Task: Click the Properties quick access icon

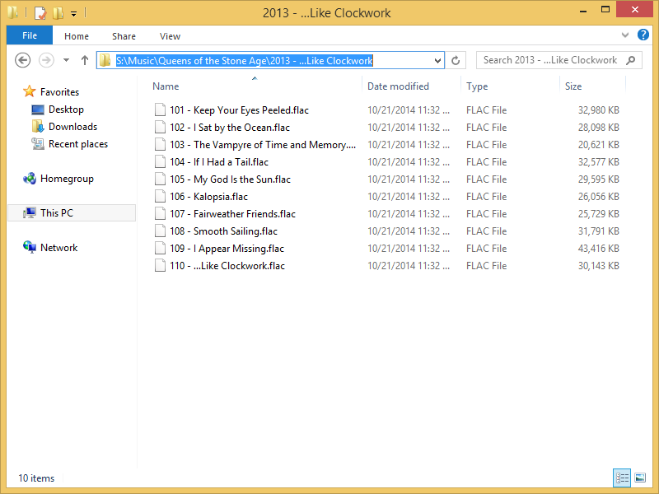Action: (x=40, y=13)
